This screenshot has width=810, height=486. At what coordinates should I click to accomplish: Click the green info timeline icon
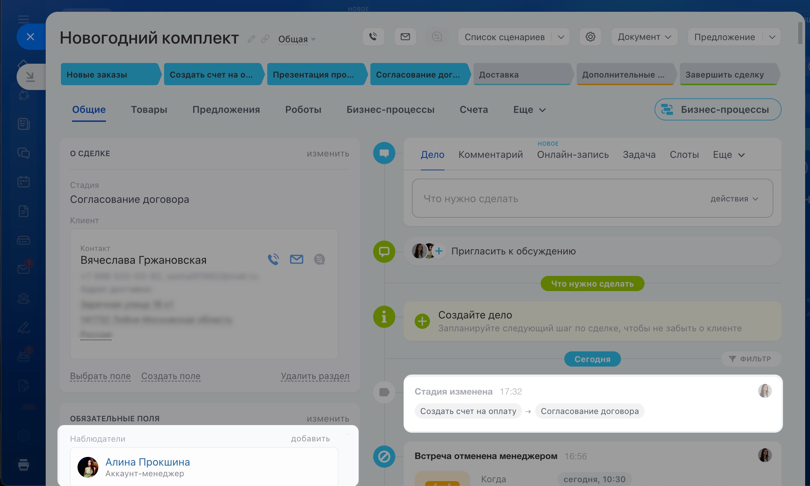coord(384,316)
